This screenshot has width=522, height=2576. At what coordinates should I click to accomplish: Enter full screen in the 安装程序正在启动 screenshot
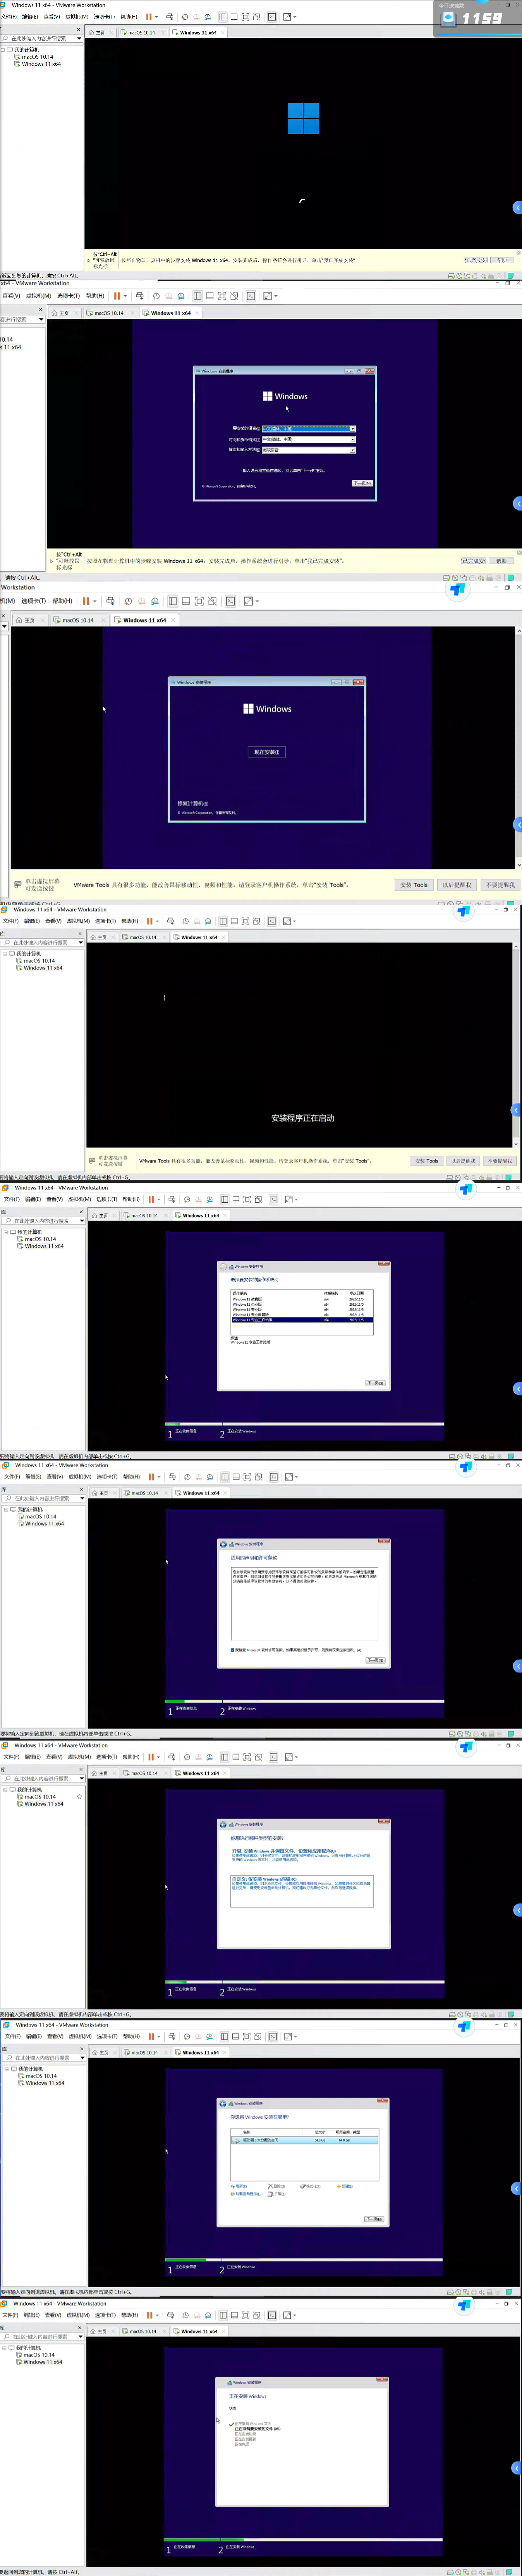[246, 921]
